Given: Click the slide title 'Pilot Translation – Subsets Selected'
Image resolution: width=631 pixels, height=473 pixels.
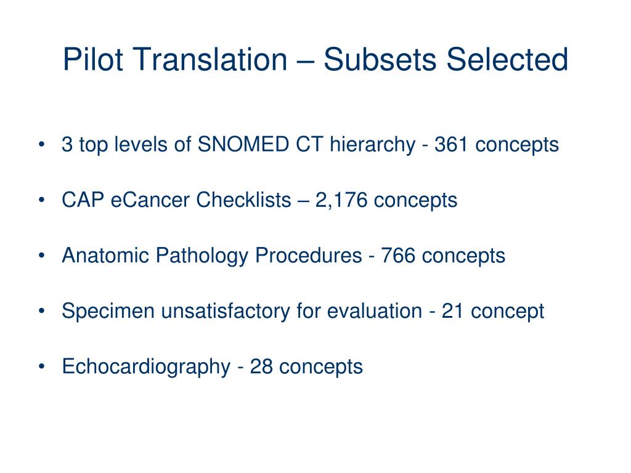Looking at the screenshot, I should pos(315,60).
